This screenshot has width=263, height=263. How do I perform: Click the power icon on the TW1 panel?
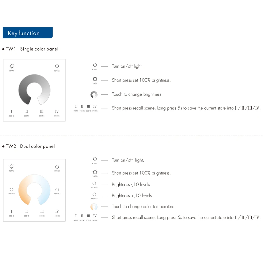pyautogui.click(x=57, y=66)
